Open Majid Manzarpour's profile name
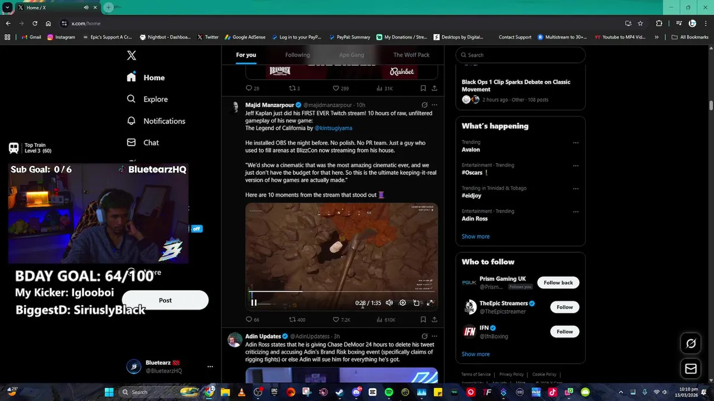This screenshot has width=714, height=401. pyautogui.click(x=269, y=105)
